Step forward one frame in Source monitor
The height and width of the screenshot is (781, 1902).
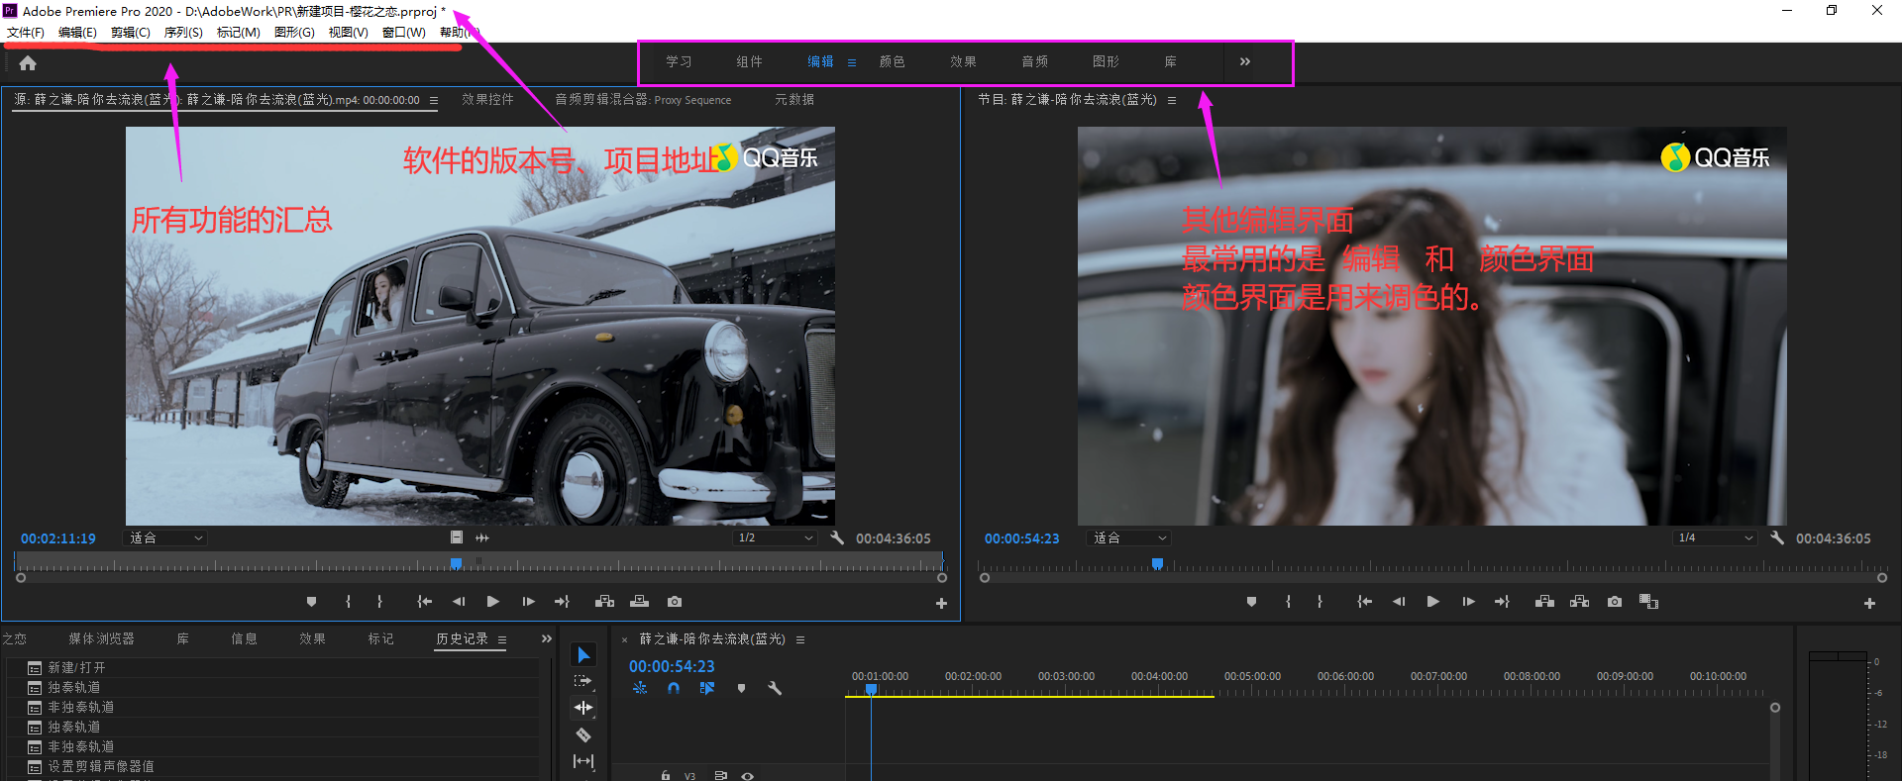(528, 602)
